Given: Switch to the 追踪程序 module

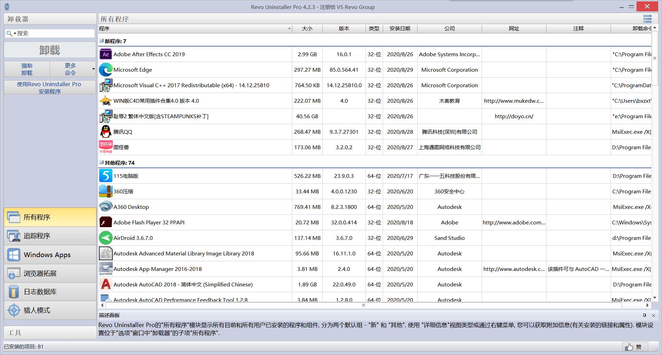Looking at the screenshot, I should pos(50,236).
